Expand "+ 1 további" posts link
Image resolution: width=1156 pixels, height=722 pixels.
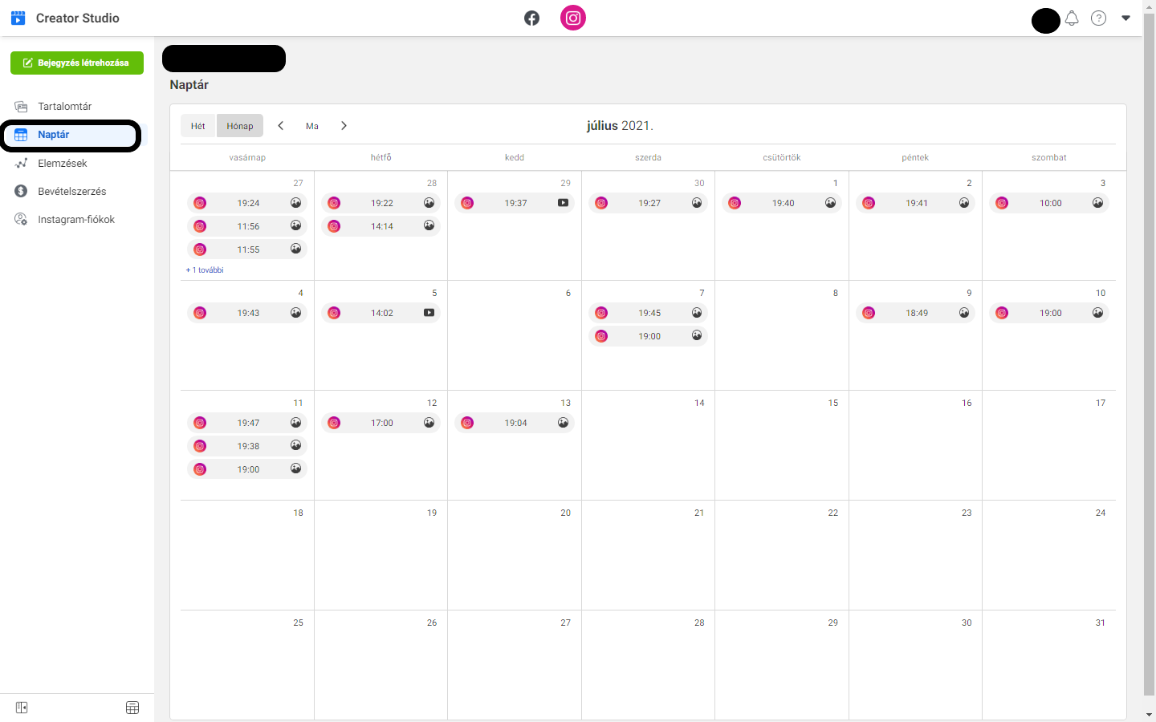pos(206,270)
